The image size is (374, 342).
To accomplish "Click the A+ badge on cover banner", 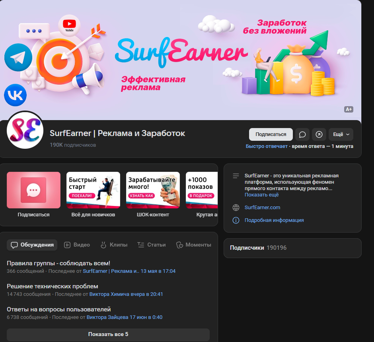I will pos(349,109).
